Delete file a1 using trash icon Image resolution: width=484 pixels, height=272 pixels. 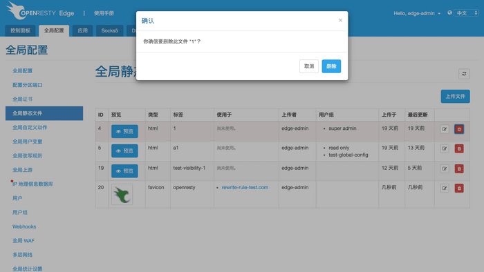(x=459, y=148)
